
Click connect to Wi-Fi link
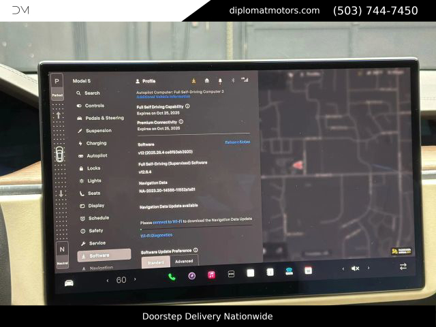[168, 222]
